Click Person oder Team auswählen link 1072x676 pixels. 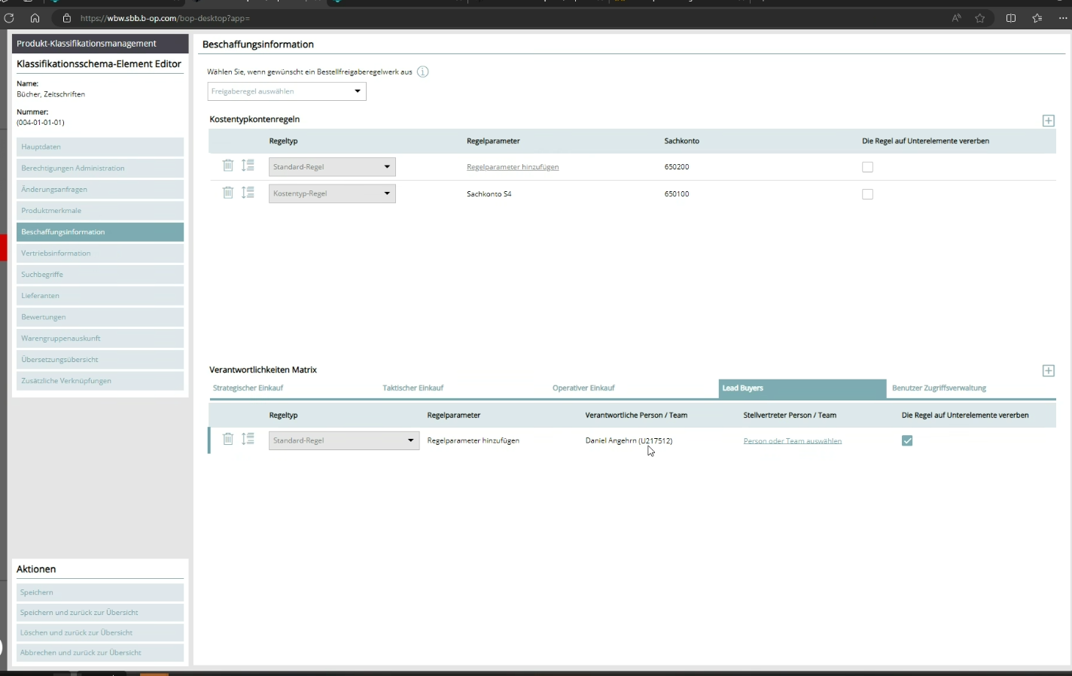pyautogui.click(x=792, y=441)
